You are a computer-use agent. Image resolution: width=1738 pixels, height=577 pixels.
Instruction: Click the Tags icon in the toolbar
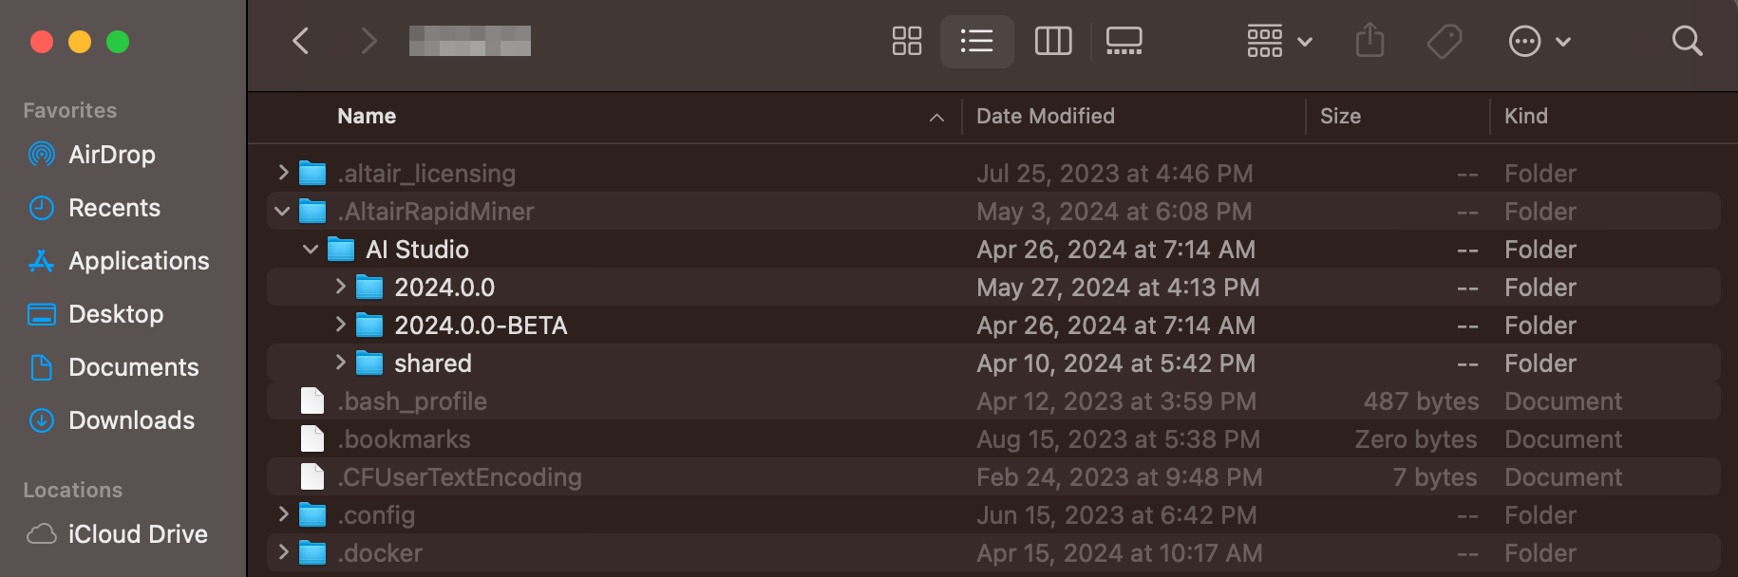[1444, 41]
